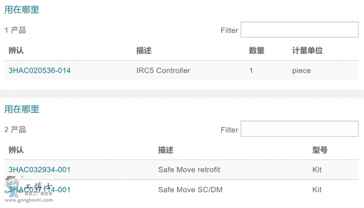Select the IRC5 Controller description cell
The image size is (364, 208).
pyautogui.click(x=163, y=70)
